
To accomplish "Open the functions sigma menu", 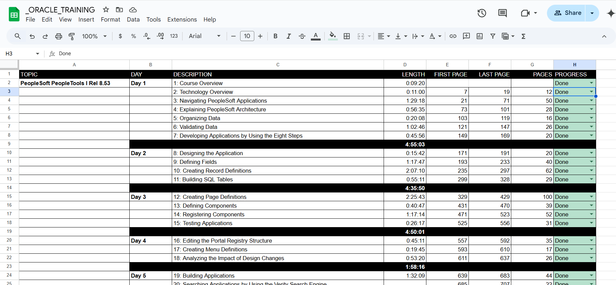I will [x=523, y=36].
